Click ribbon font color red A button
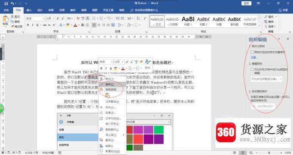The image size is (293, 155). [x=76, y=25]
